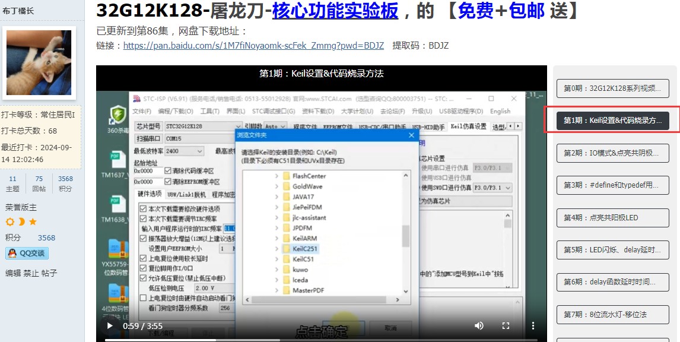Expand the FlashCenter folder node
680x342 pixels.
click(x=277, y=176)
